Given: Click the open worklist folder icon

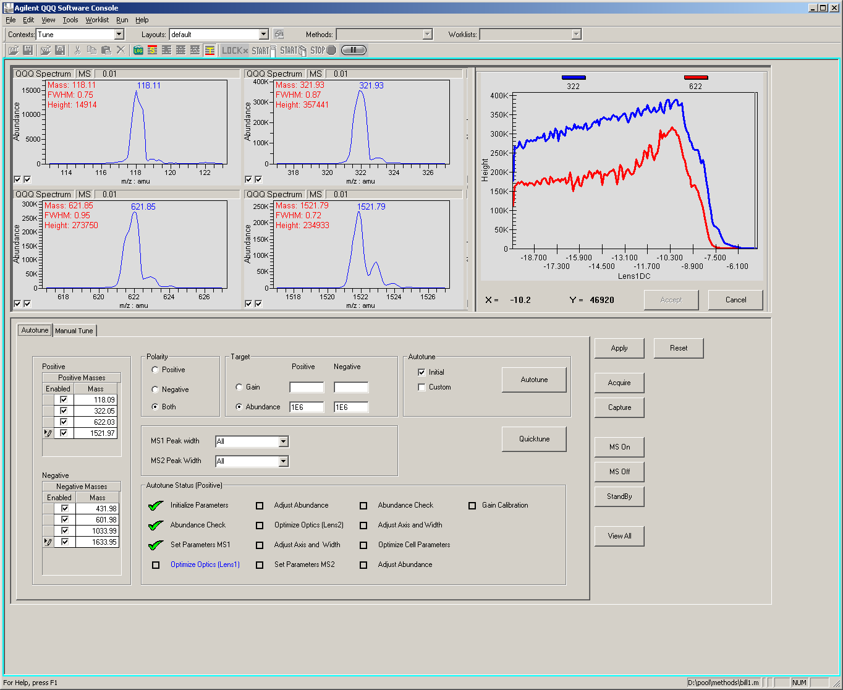Looking at the screenshot, I should (46, 50).
